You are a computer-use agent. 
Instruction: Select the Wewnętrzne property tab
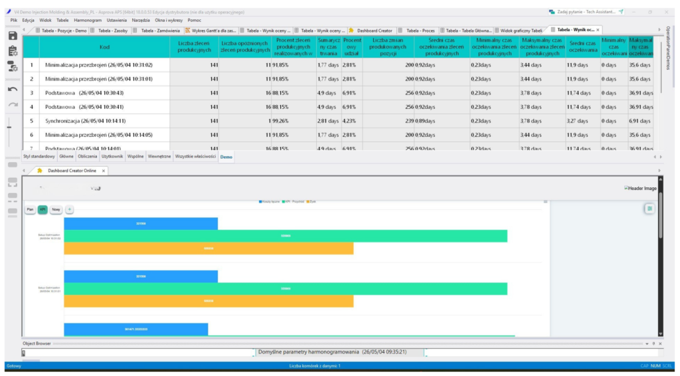(159, 157)
